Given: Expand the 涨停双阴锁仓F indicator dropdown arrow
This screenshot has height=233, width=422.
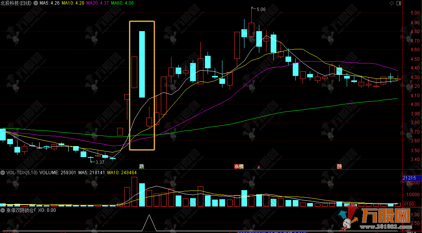Looking at the screenshot, I should click(3, 210).
